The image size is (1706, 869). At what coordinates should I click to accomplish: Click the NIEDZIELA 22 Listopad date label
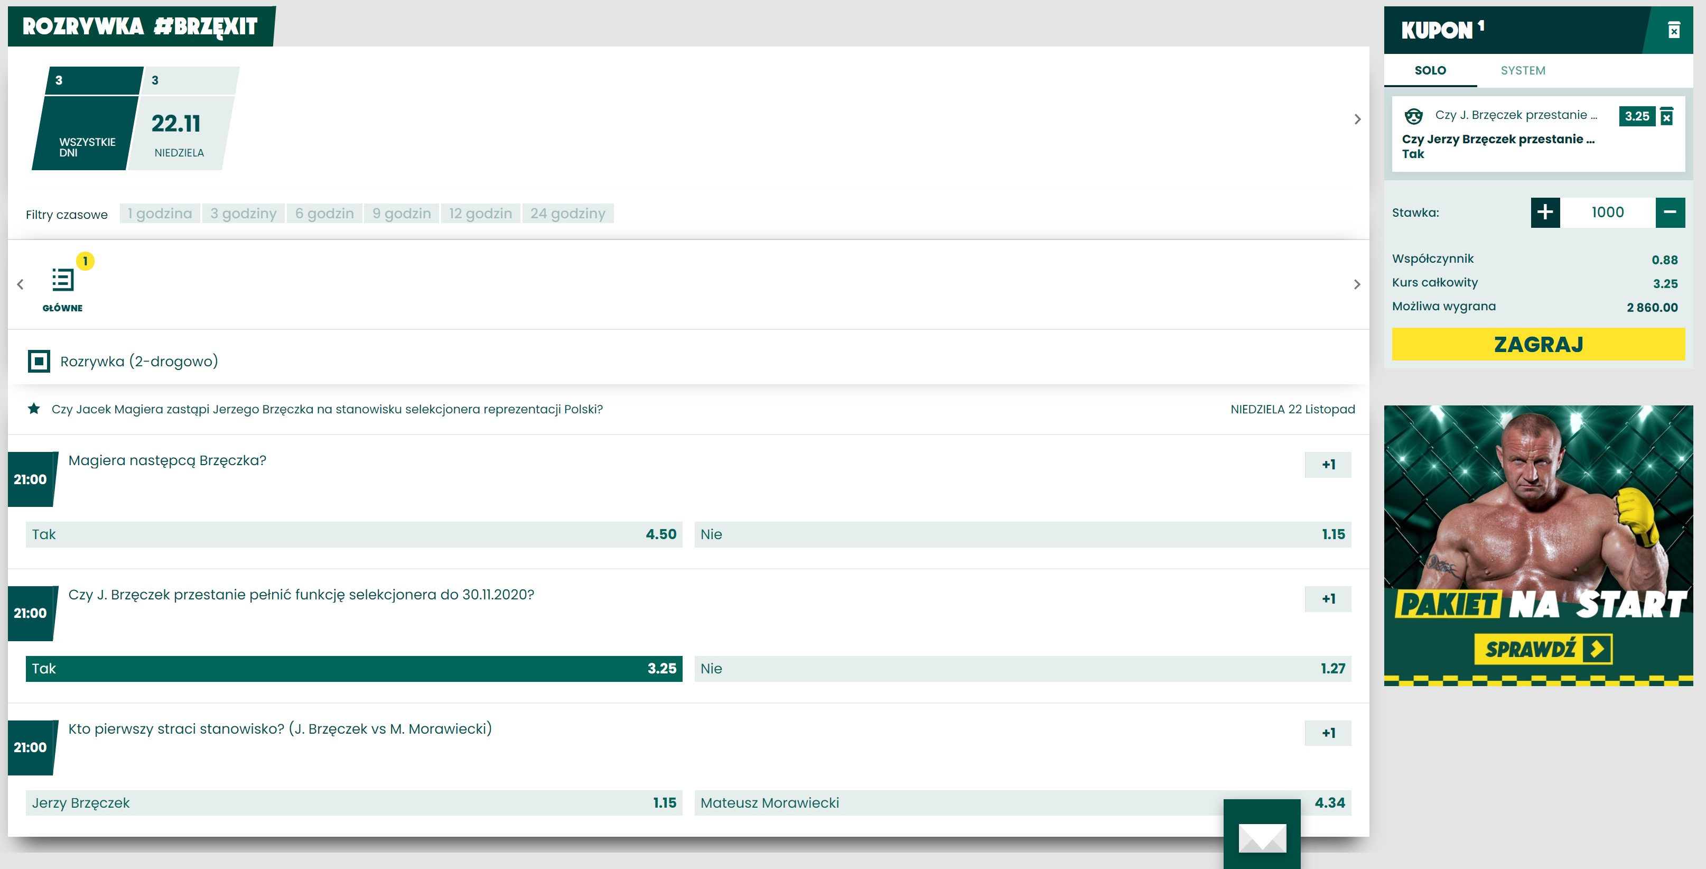click(1292, 409)
